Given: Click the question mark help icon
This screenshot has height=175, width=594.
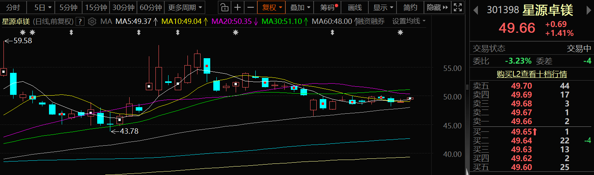Looking at the screenshot, I should [x=80, y=21].
